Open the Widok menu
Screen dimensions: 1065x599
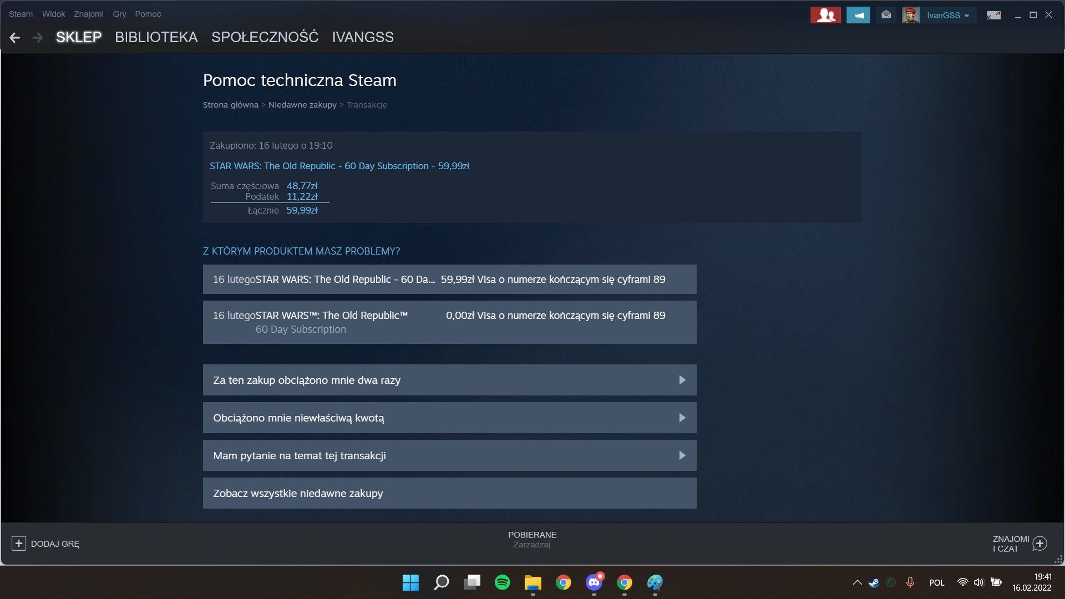pyautogui.click(x=53, y=14)
